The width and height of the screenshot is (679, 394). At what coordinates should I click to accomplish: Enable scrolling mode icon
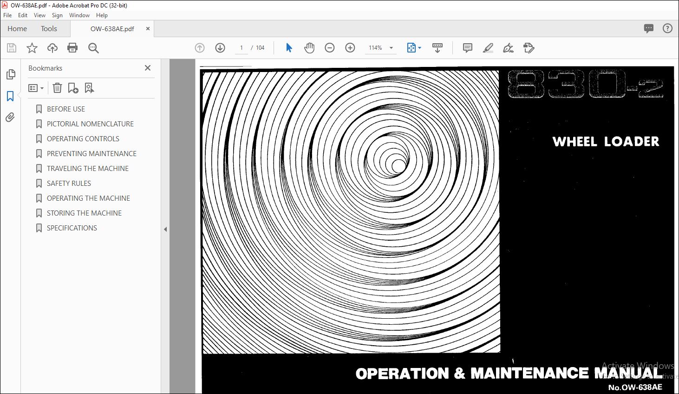click(437, 48)
